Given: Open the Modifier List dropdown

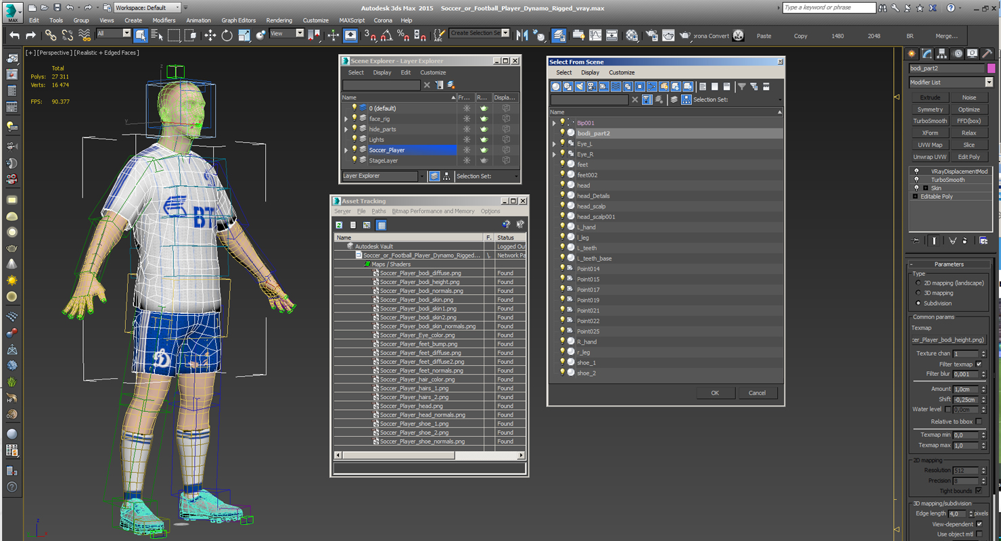Looking at the screenshot, I should (989, 83).
